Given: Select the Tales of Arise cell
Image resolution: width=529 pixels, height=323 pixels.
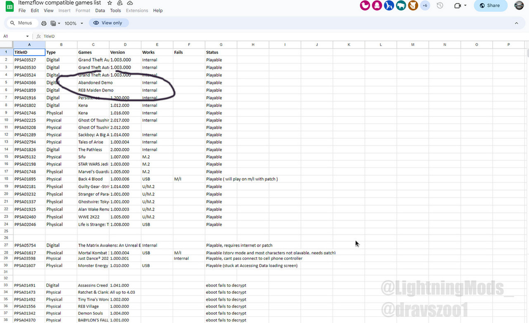Looking at the screenshot, I should (x=93, y=142).
